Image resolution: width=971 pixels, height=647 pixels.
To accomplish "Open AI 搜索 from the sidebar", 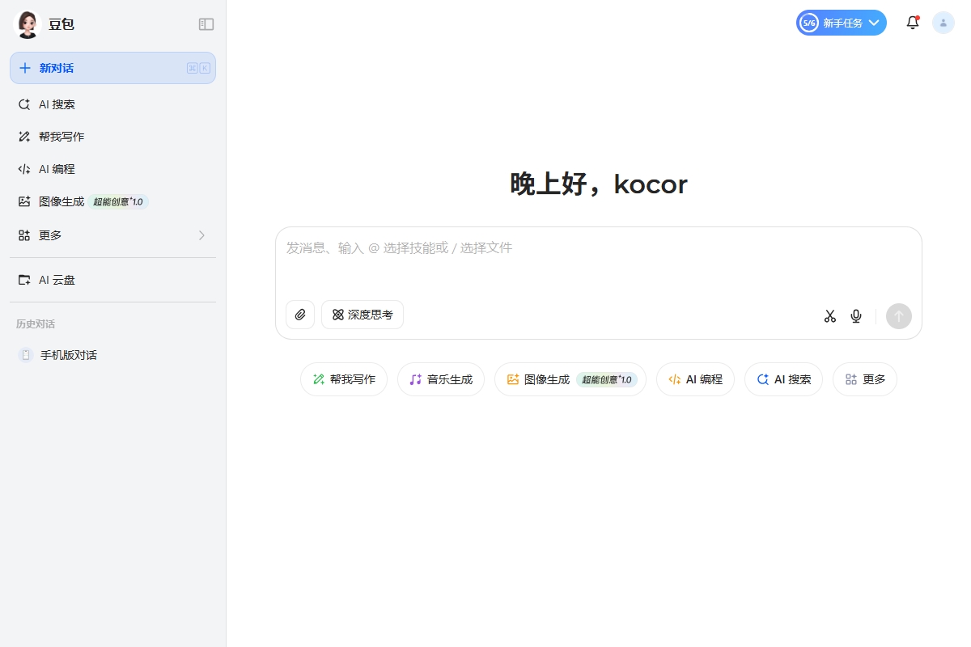I will tap(57, 104).
